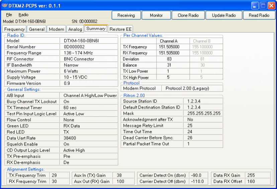
Task: Click the Time Out Time value 24
Action: pyautogui.click(x=190, y=132)
